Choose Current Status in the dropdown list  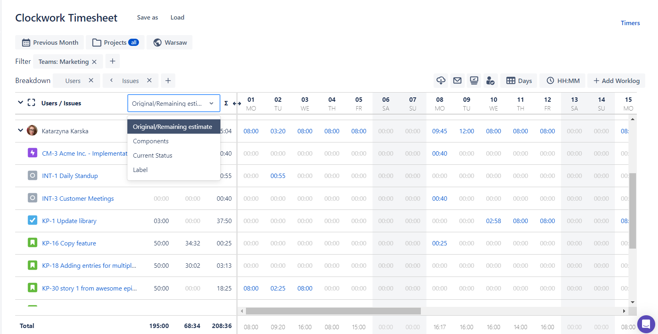pos(153,156)
